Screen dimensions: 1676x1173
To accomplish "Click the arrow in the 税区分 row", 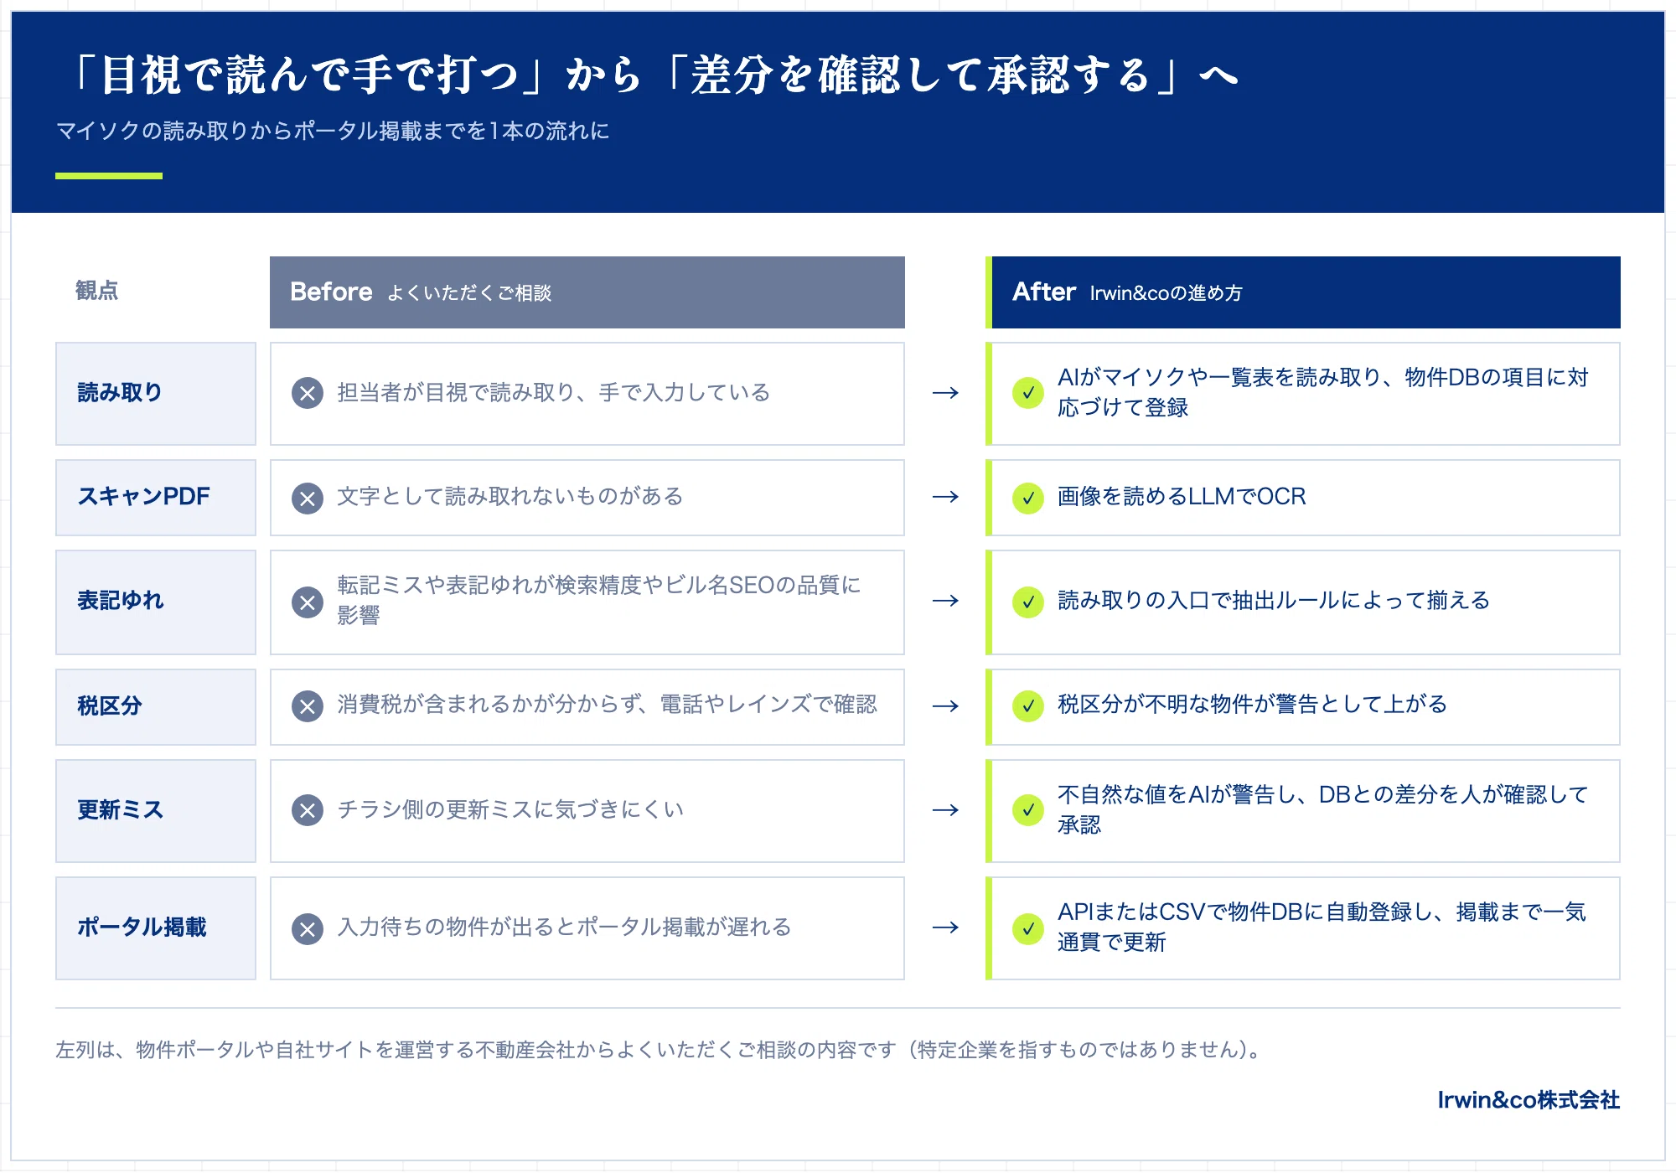I will pos(945,706).
